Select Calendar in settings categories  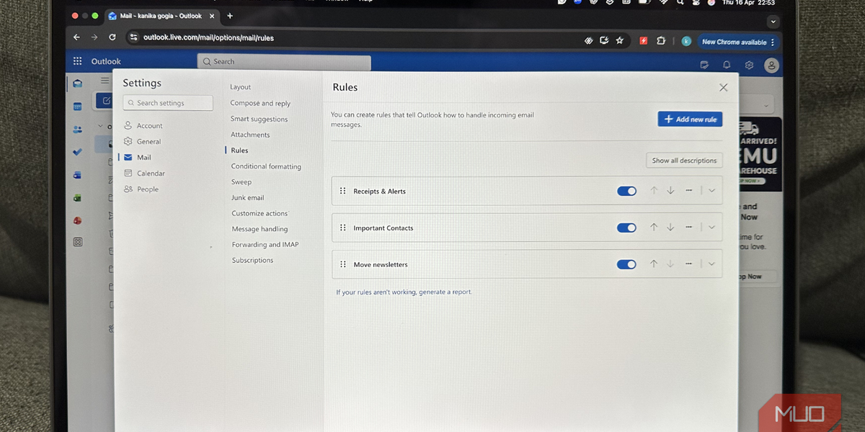pos(151,174)
